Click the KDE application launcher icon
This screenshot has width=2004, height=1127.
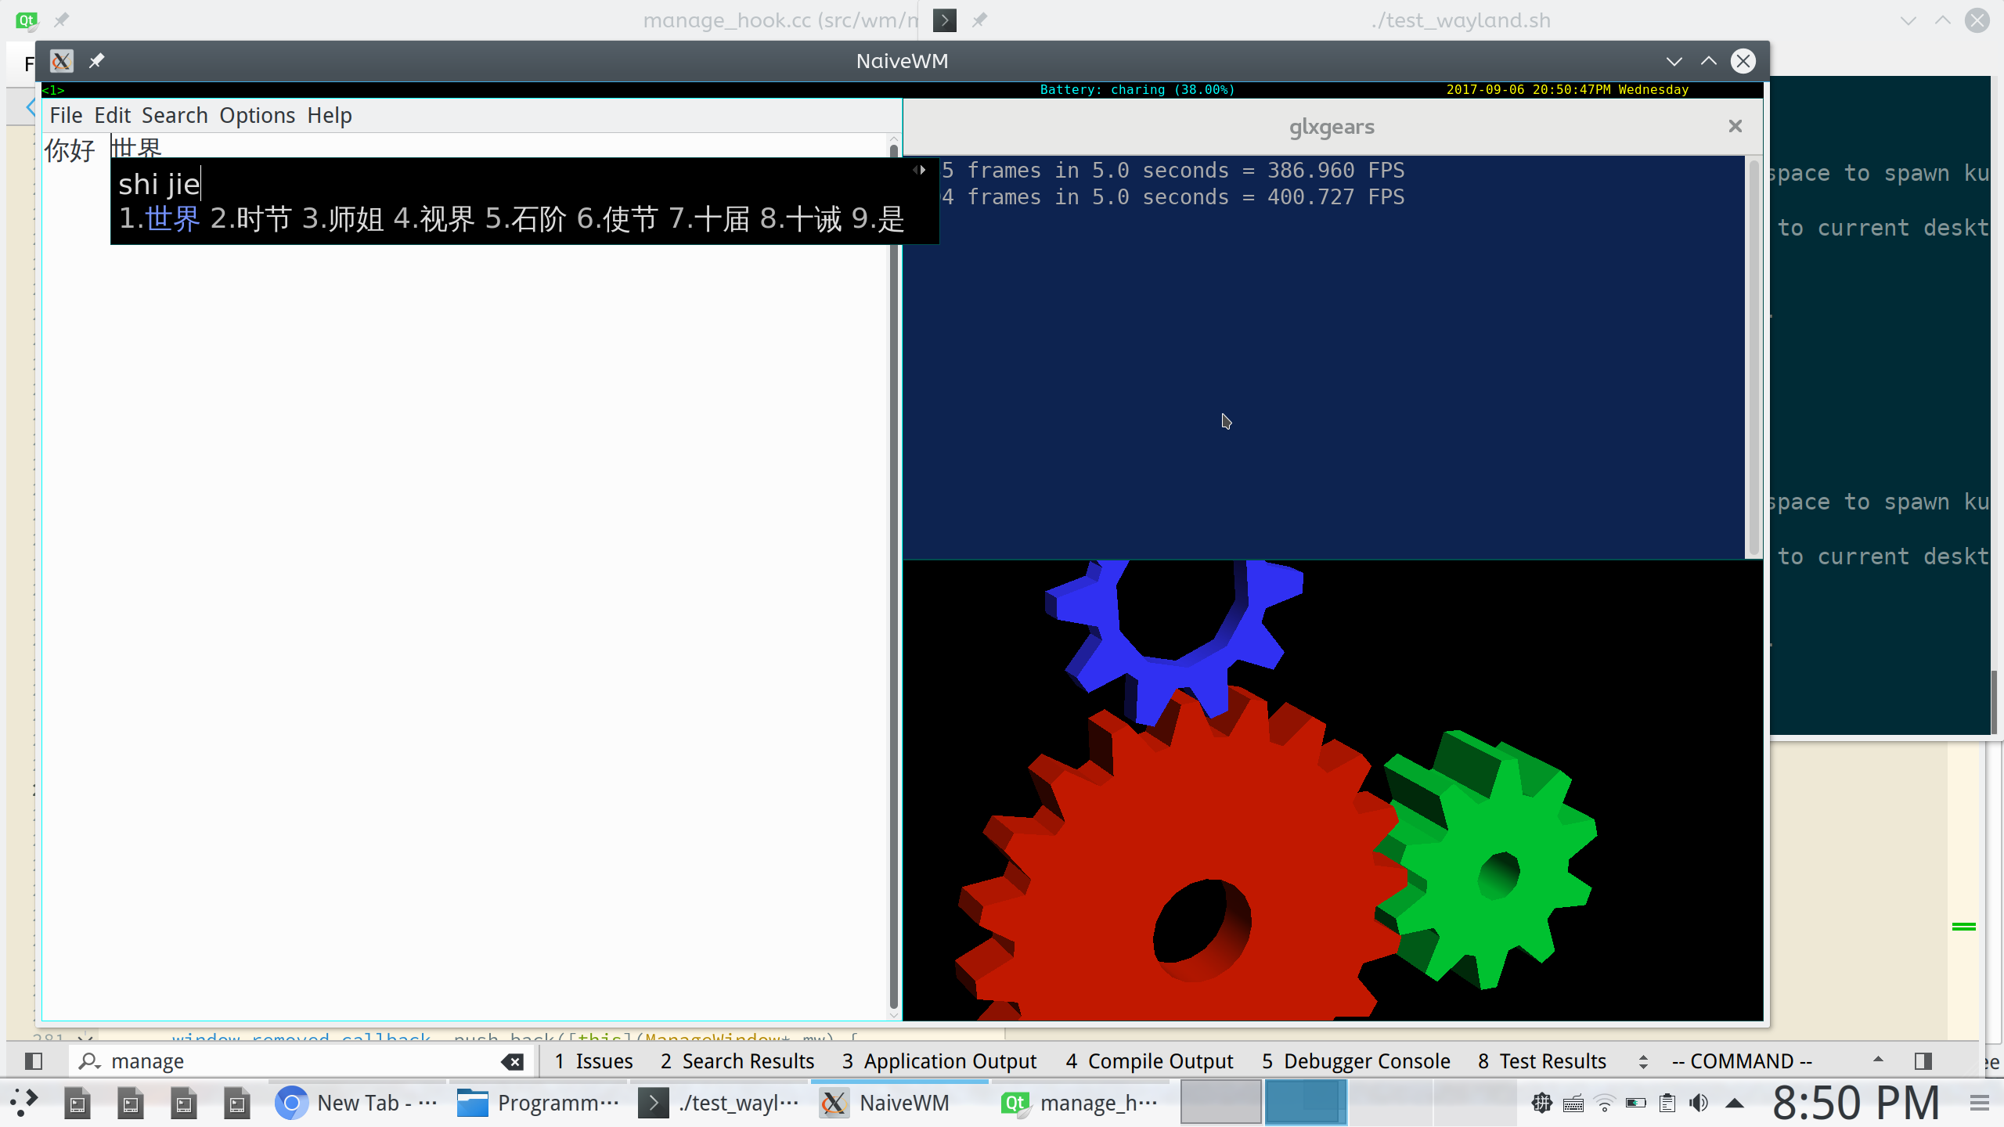23,1102
